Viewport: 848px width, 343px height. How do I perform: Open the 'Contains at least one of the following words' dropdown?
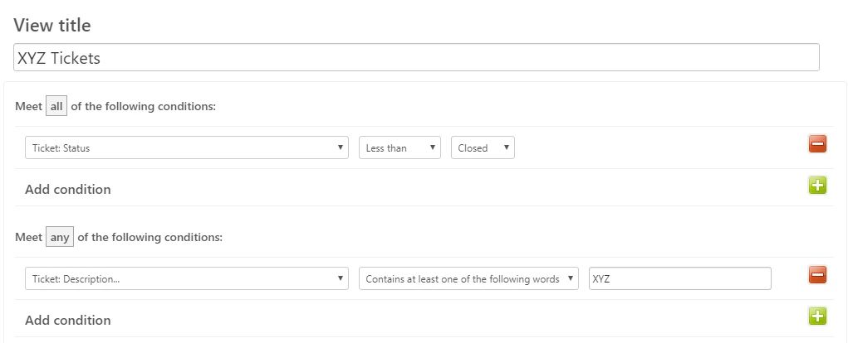click(468, 279)
